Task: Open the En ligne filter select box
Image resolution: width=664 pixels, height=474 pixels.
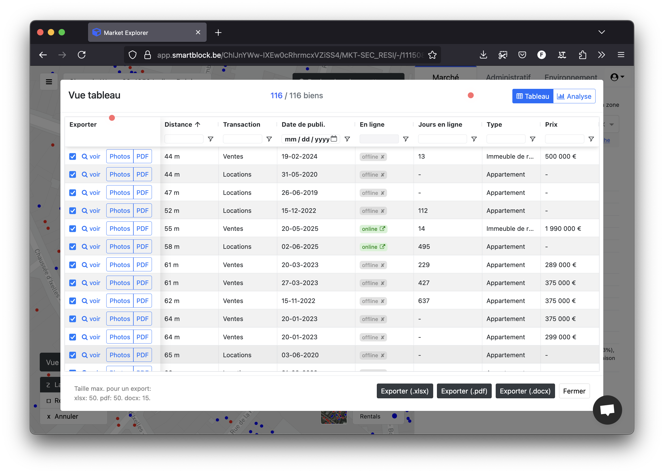Action: pyautogui.click(x=379, y=139)
